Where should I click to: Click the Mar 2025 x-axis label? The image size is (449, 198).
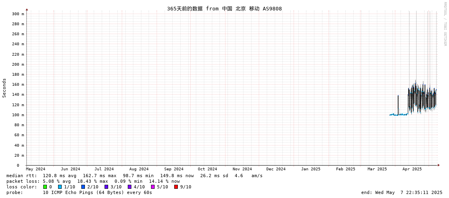tap(377, 169)
